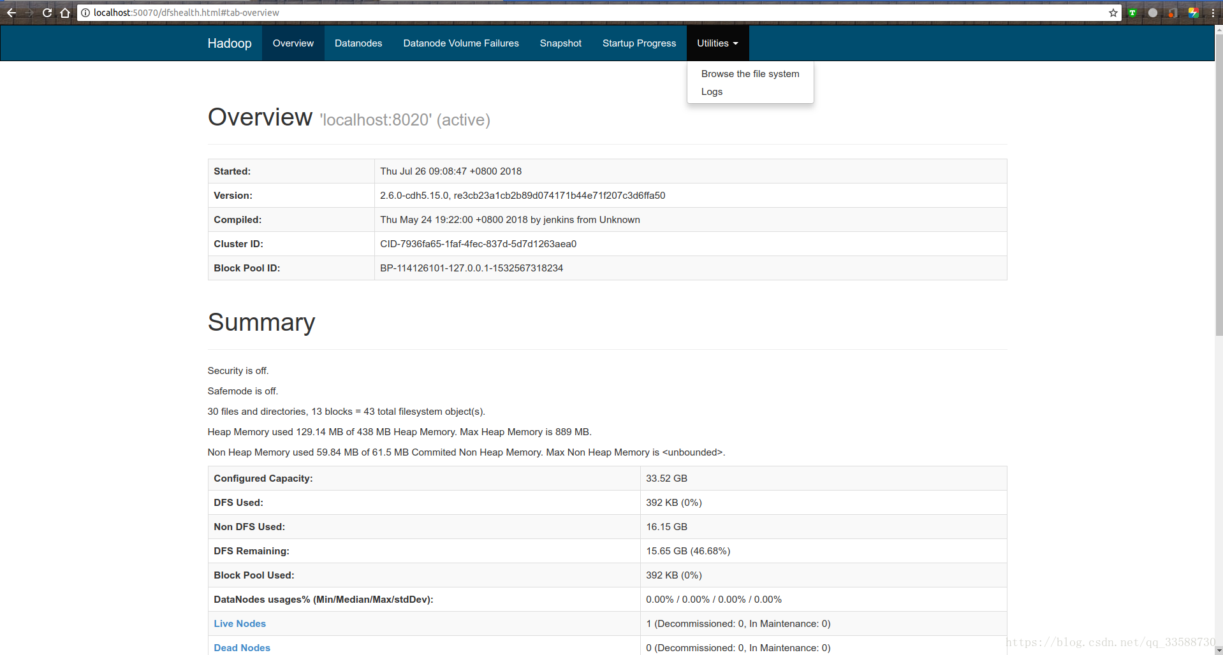Open Datanode Volume Failures tab
Viewport: 1223px width, 655px height.
[461, 43]
